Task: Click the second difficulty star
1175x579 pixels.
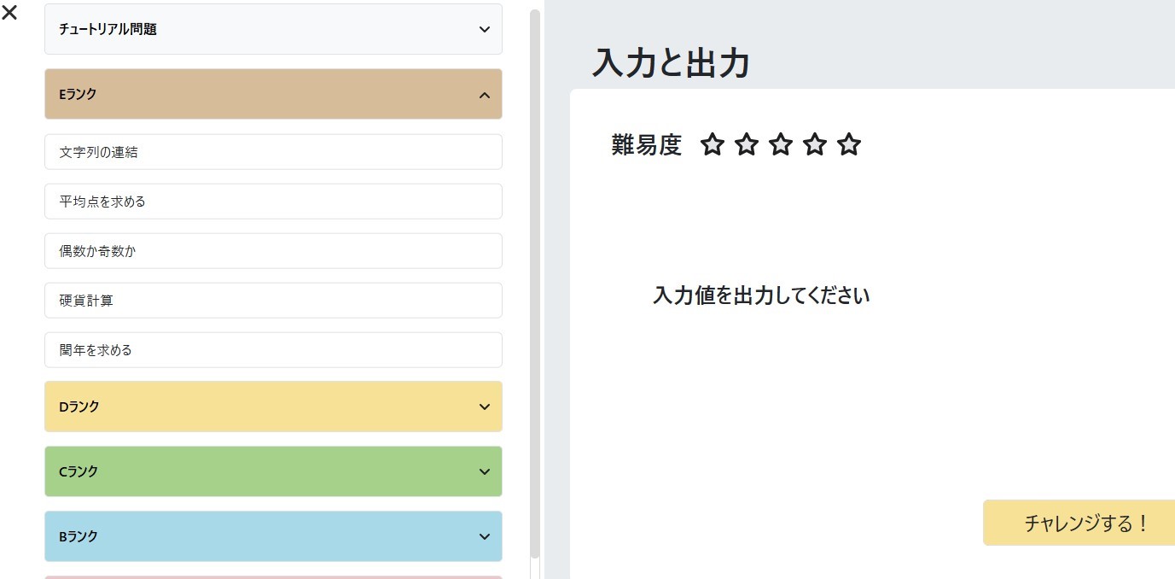Action: click(x=746, y=145)
